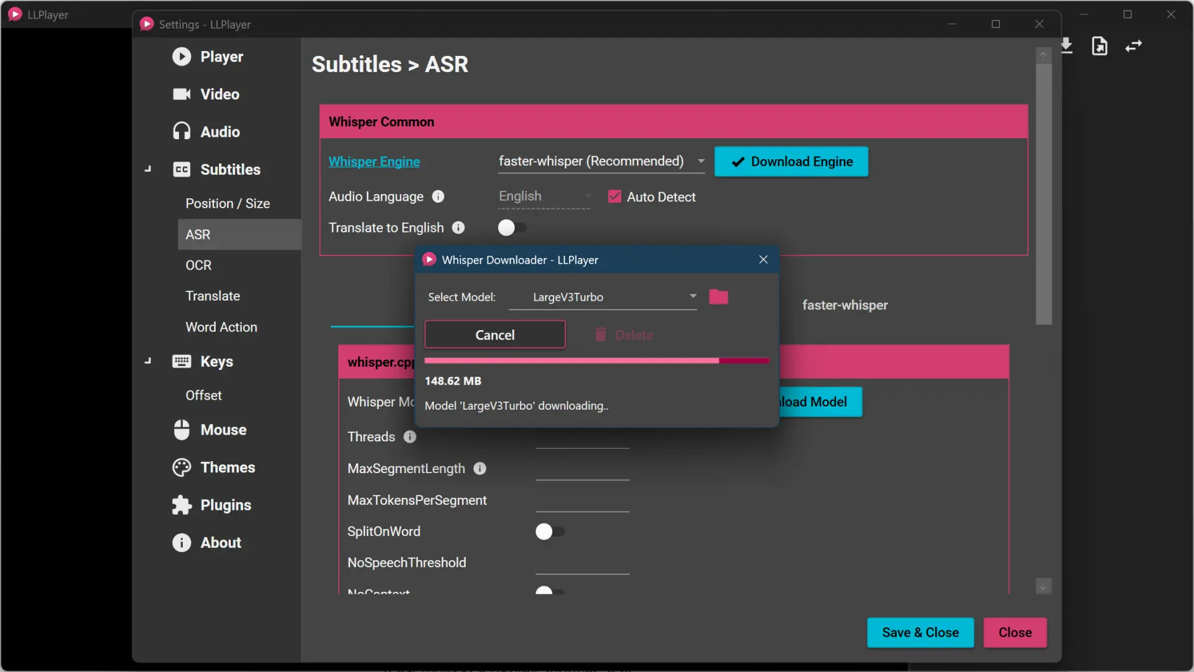The height and width of the screenshot is (672, 1194).
Task: Click the scroll up arrow
Action: pos(1044,55)
